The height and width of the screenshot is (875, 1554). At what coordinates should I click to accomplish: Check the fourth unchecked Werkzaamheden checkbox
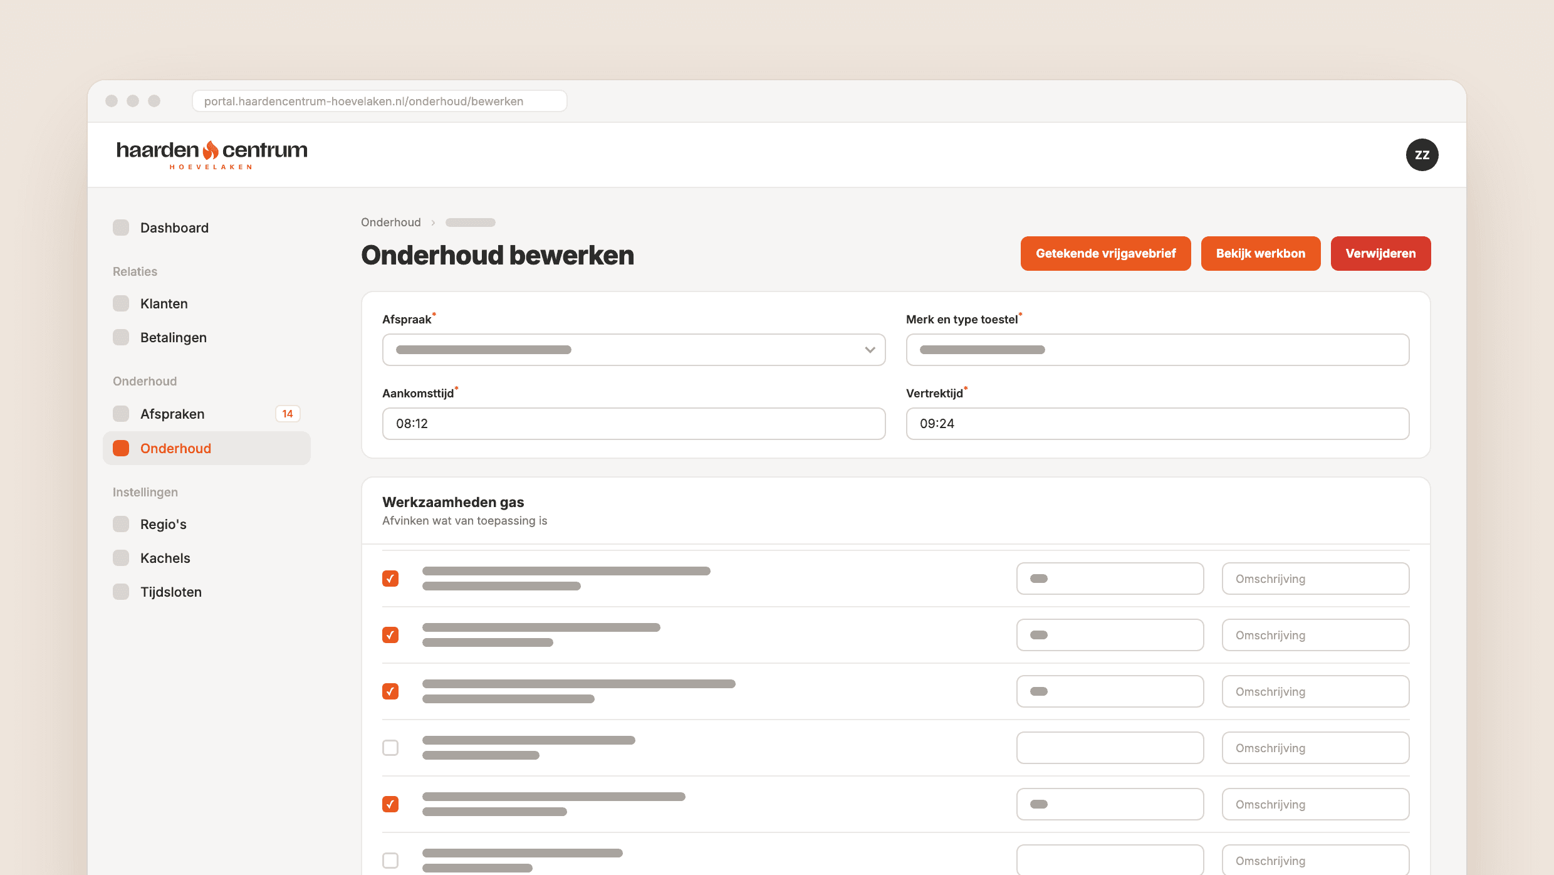[390, 748]
